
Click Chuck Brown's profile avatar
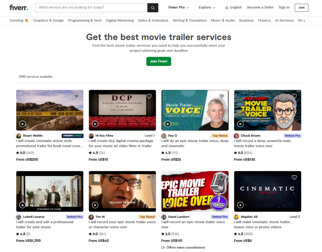tap(236, 136)
